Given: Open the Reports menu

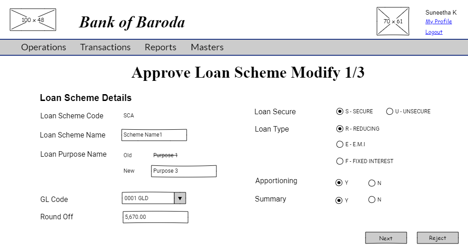Looking at the screenshot, I should (160, 48).
